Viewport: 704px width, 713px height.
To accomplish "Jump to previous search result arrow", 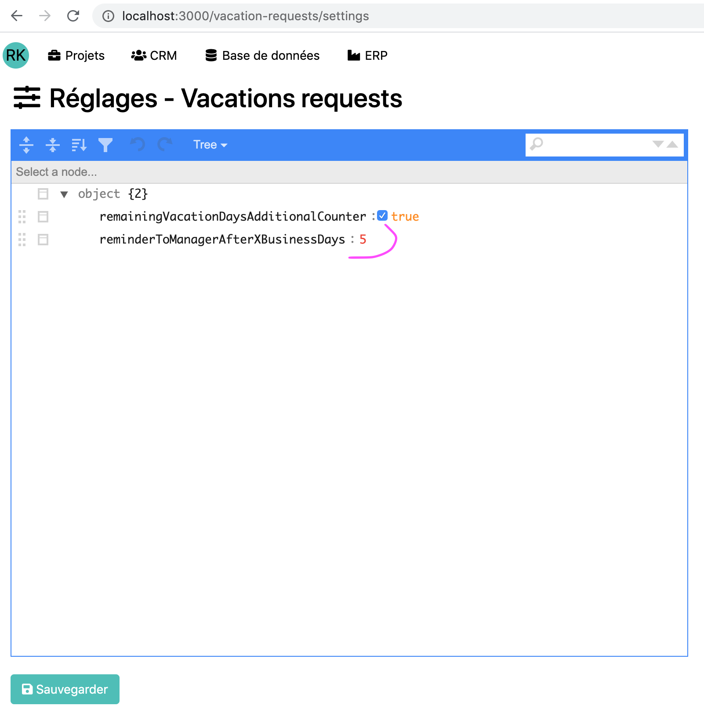I will (672, 144).
